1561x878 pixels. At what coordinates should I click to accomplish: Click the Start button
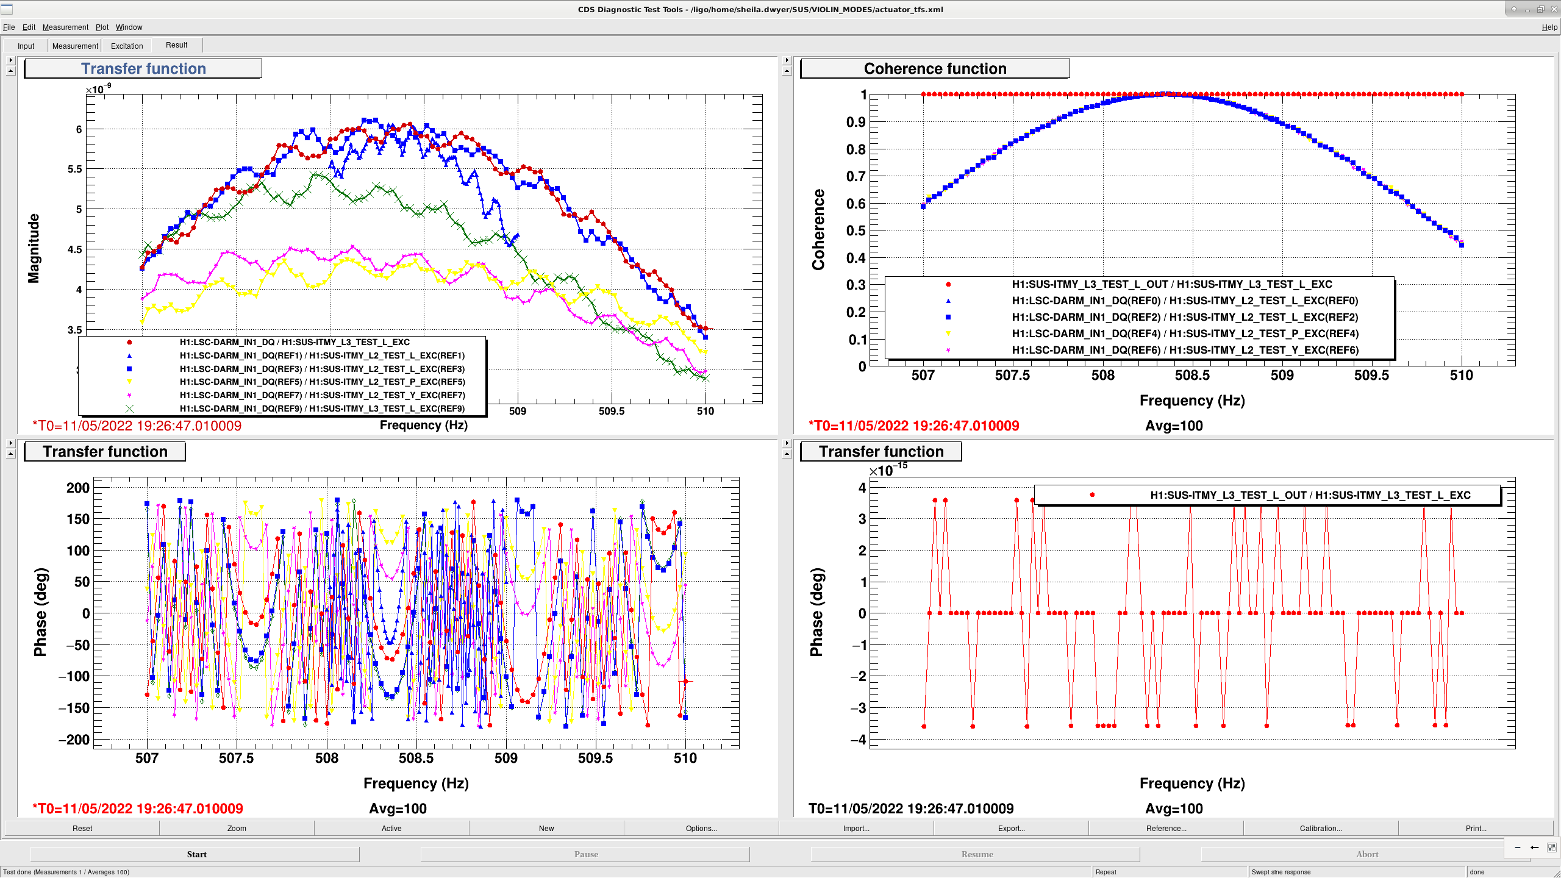196,854
